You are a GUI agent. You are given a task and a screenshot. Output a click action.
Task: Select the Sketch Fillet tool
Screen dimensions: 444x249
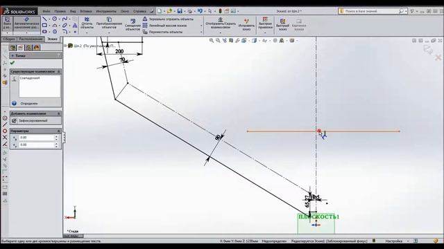point(65,32)
